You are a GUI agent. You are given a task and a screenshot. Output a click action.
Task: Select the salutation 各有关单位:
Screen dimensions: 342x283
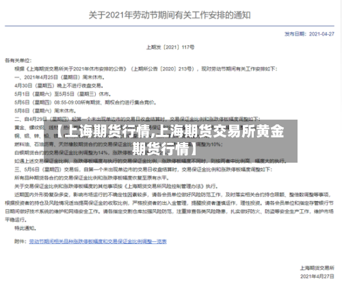(18, 60)
